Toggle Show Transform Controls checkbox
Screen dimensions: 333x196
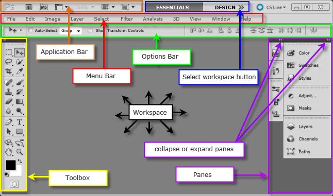point(90,30)
